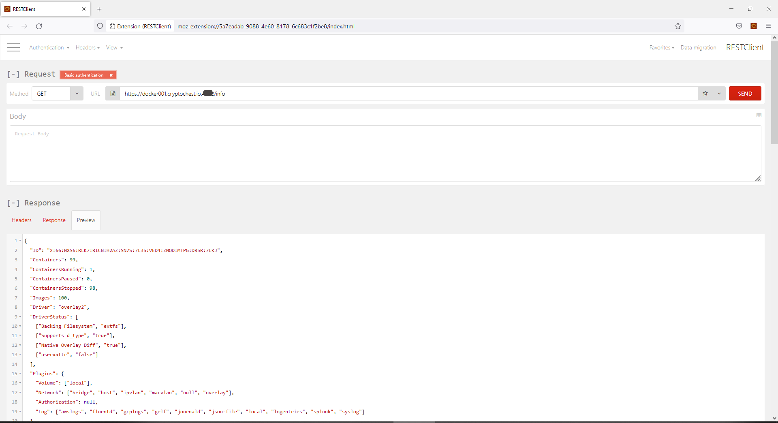Click the "Containers": 99 line
The height and width of the screenshot is (423, 778).
click(54, 260)
